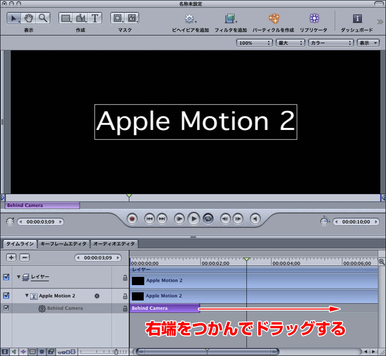Select the bezier mask tool

(x=132, y=18)
